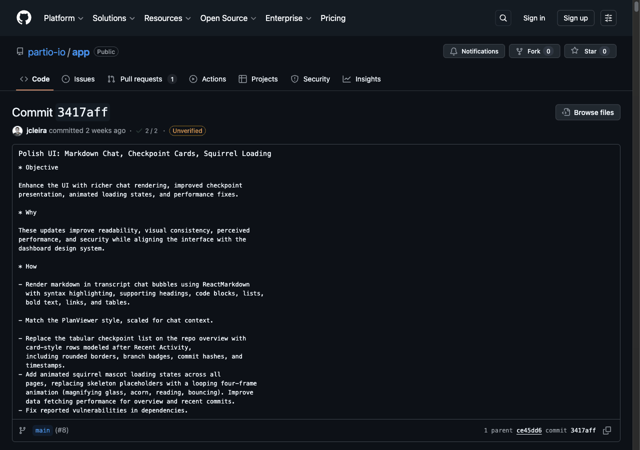Sign in to GitHub

(x=534, y=18)
